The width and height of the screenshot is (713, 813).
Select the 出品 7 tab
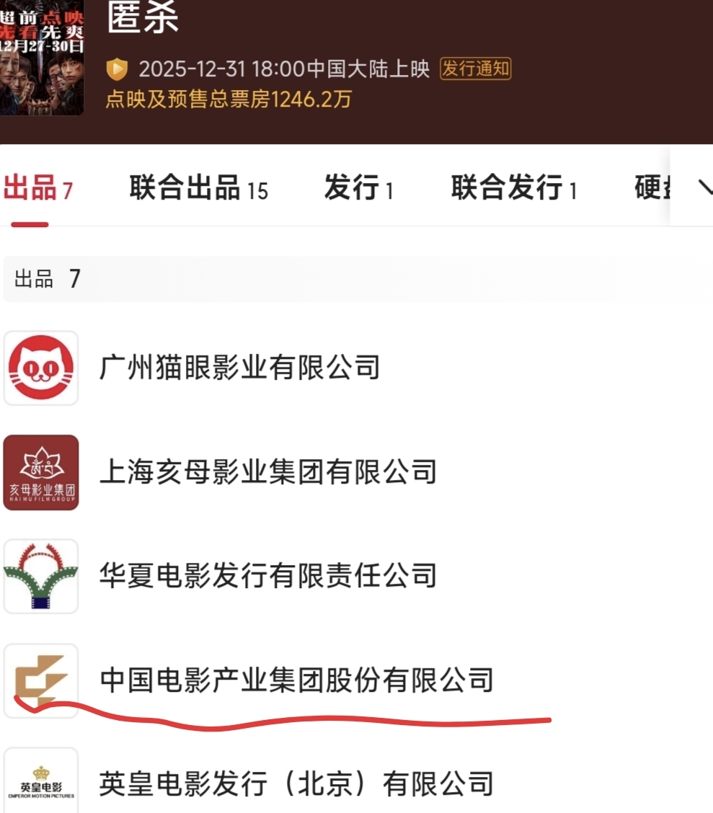click(x=38, y=187)
